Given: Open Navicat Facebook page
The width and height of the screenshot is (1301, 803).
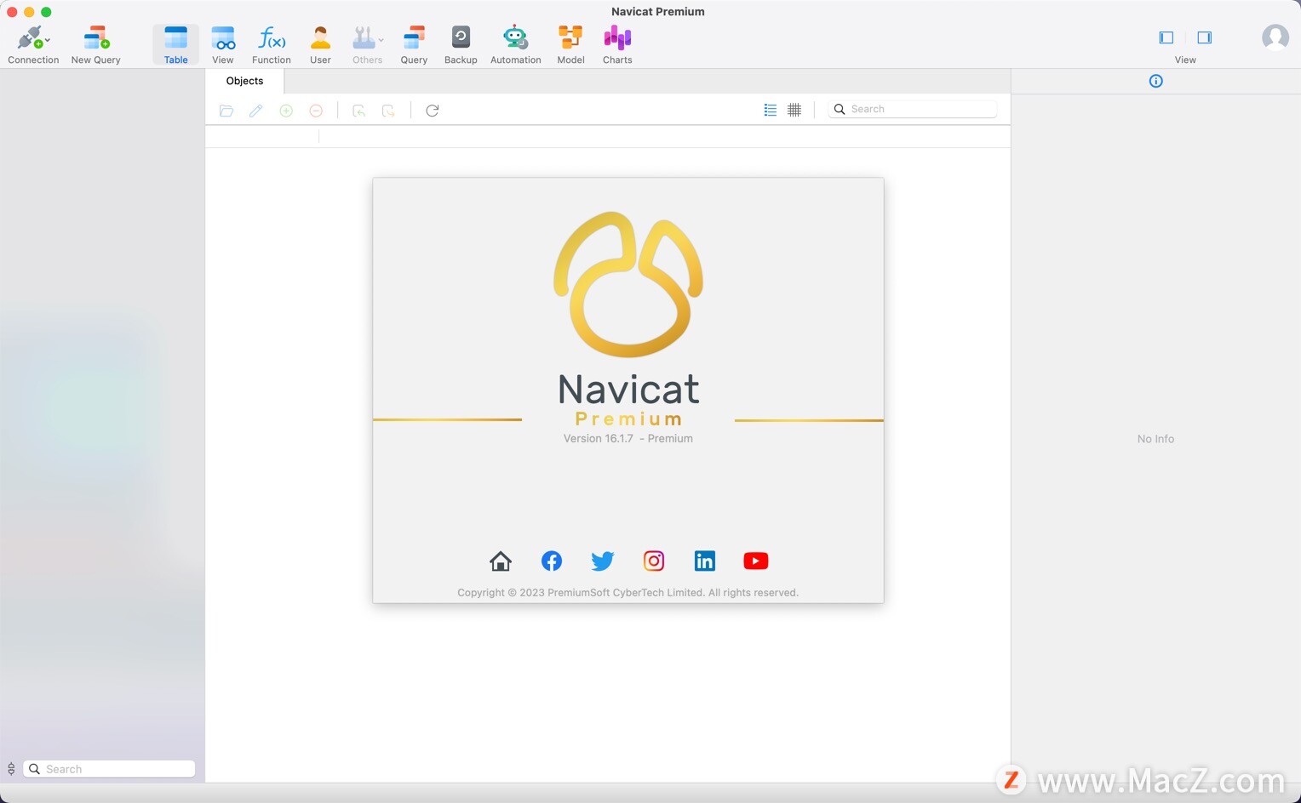Looking at the screenshot, I should coord(552,561).
